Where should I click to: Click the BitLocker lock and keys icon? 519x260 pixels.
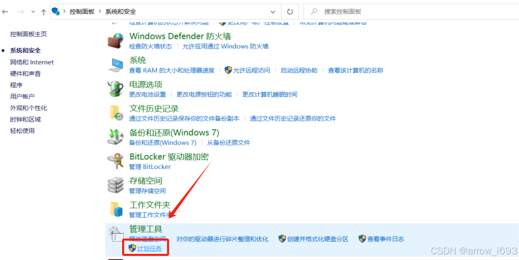click(x=115, y=161)
